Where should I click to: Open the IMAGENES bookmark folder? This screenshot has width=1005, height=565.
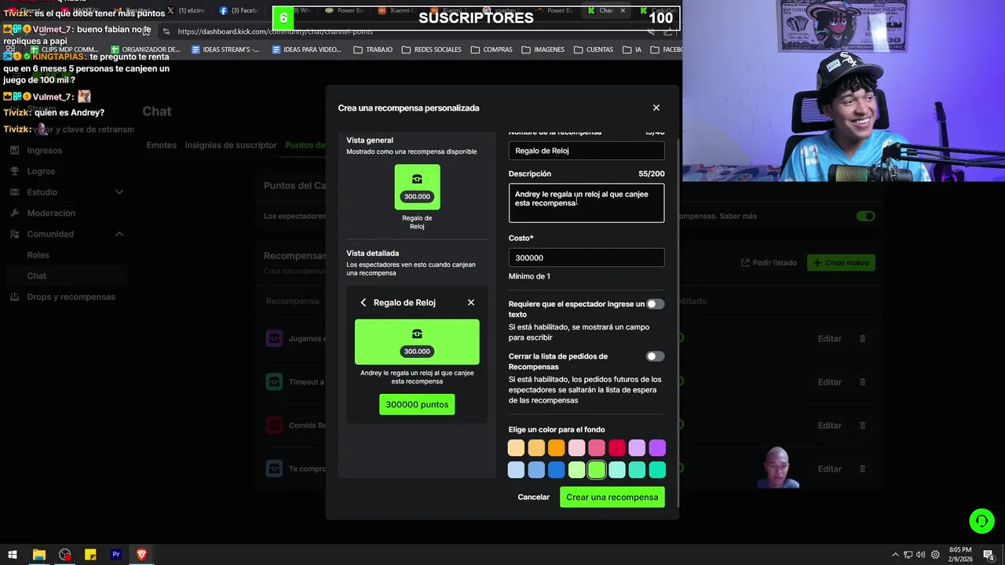click(543, 49)
